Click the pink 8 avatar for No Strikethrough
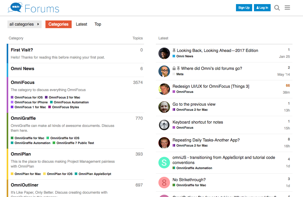Screen dimensions: 303x197 tap(164, 182)
